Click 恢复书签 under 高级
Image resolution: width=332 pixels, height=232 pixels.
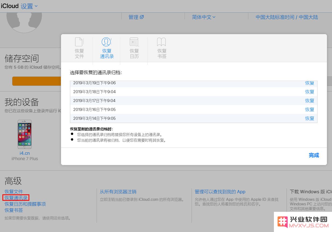point(14,210)
